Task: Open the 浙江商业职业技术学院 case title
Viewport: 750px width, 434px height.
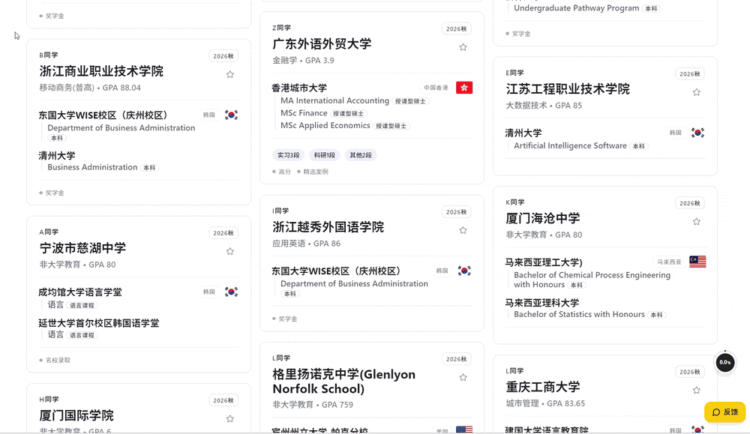Action: [x=101, y=71]
